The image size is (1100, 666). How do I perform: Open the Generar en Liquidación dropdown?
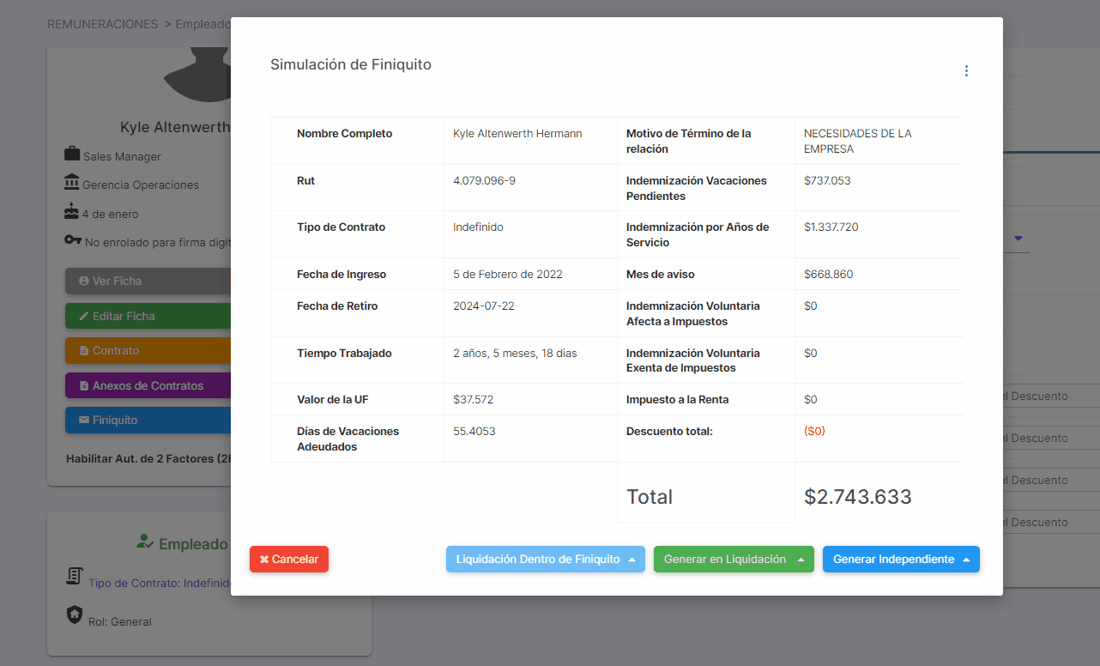coord(734,560)
